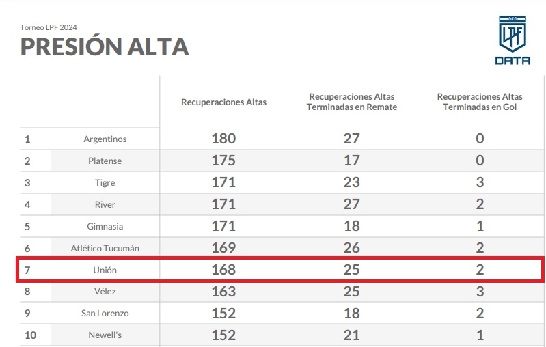Click Unión's 168 recoveries value

click(223, 270)
